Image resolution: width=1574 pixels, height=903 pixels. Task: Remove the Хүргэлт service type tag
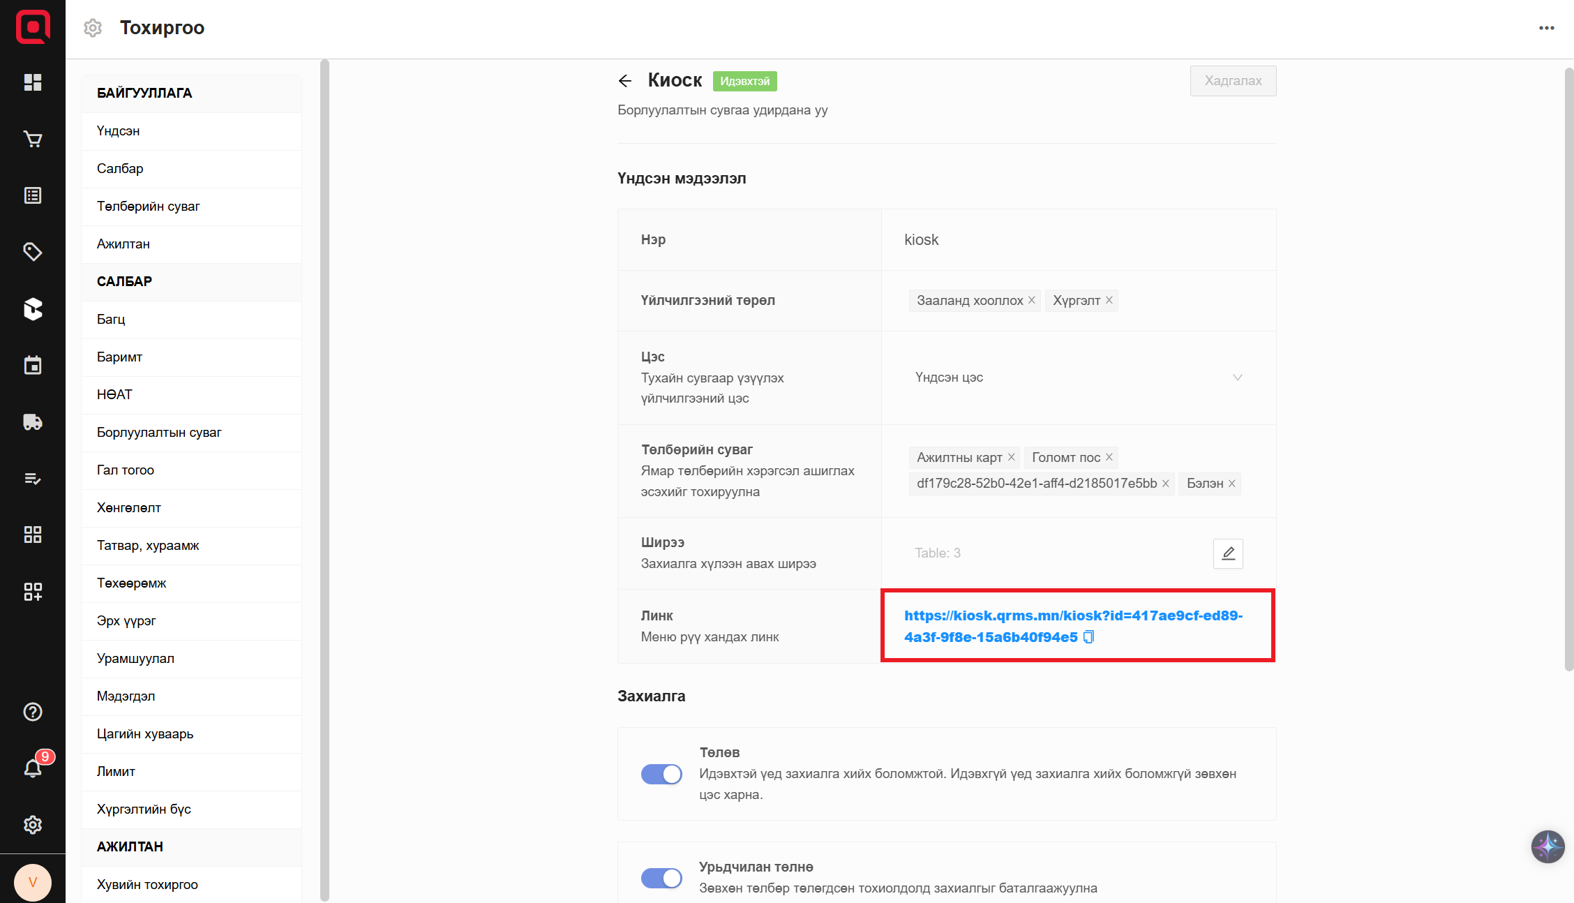tap(1109, 300)
